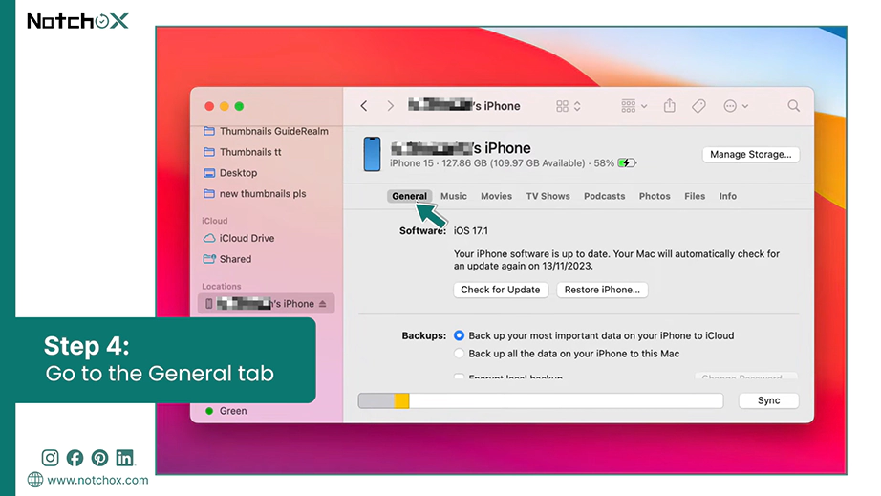Go forward with the right chevron

pyautogui.click(x=391, y=106)
